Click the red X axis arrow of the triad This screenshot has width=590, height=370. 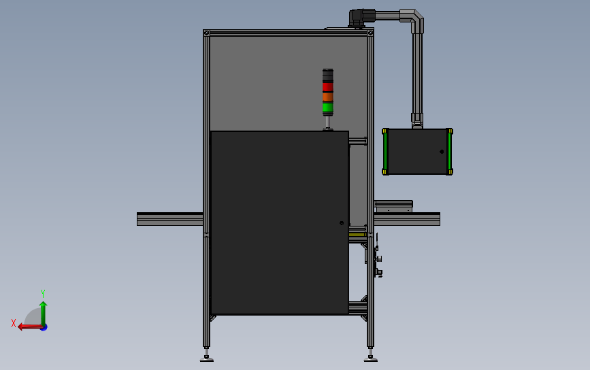(30, 326)
